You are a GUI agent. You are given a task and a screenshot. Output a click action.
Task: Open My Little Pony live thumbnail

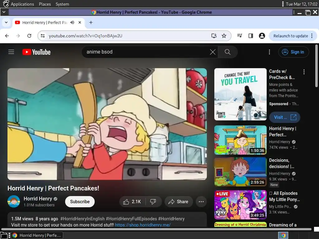coord(240,205)
